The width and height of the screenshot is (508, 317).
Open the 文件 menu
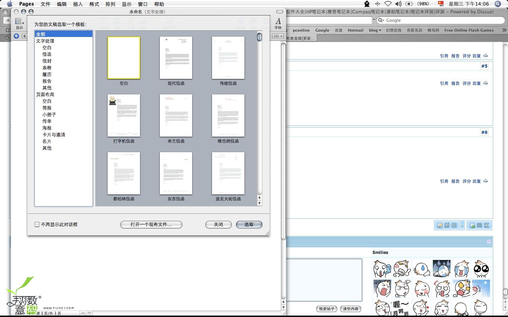point(46,4)
